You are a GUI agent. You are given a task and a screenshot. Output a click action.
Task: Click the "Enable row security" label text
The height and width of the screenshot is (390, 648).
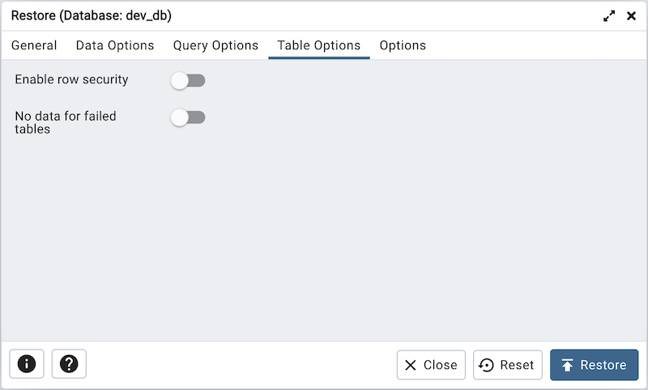click(x=71, y=80)
